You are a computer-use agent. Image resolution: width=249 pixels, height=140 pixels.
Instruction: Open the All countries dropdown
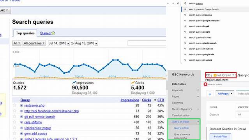(x=34, y=43)
